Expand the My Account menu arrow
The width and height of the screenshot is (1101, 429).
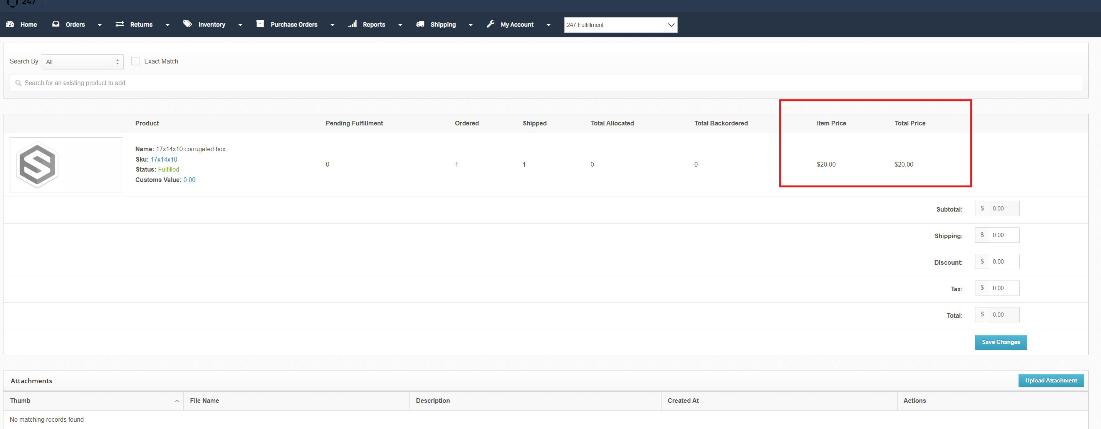pyautogui.click(x=548, y=25)
